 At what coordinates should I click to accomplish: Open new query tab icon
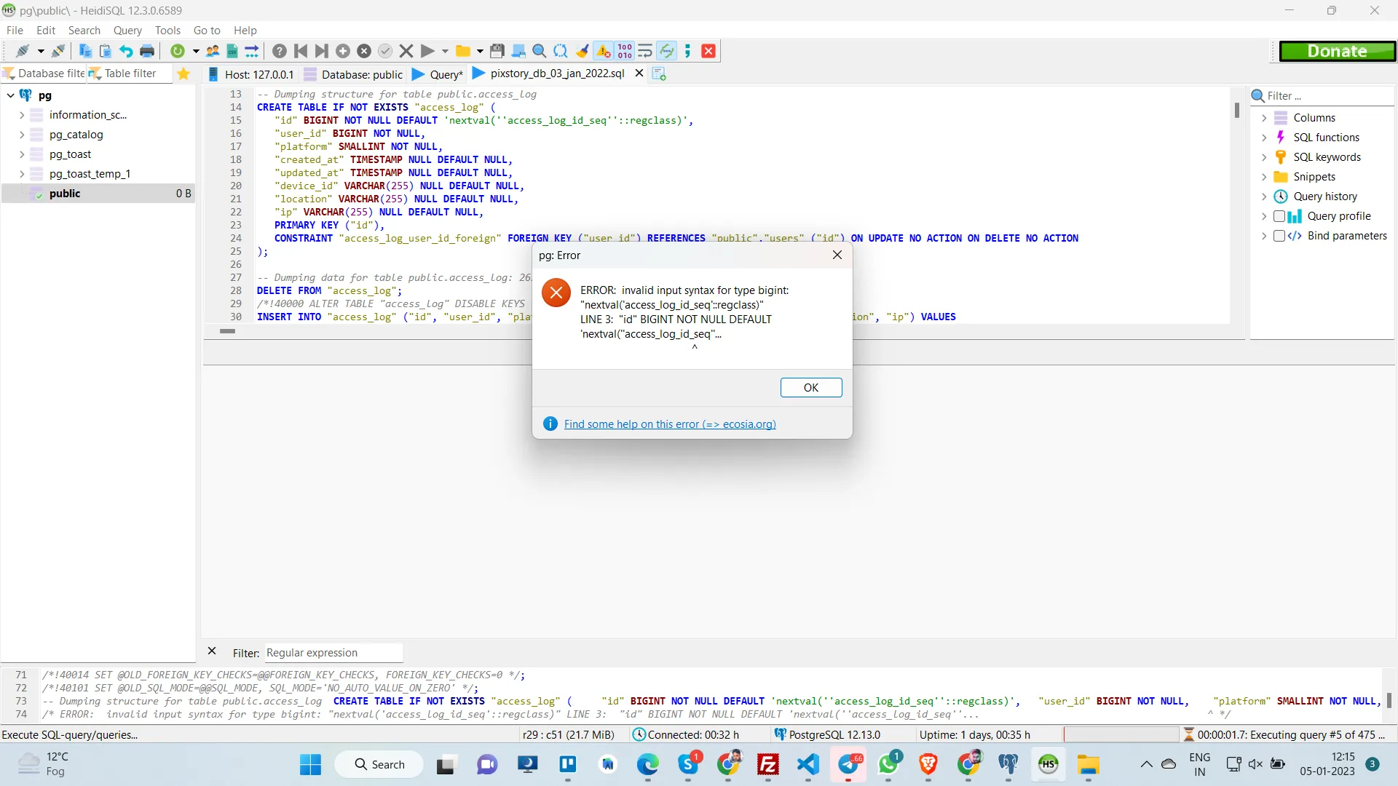coord(659,74)
